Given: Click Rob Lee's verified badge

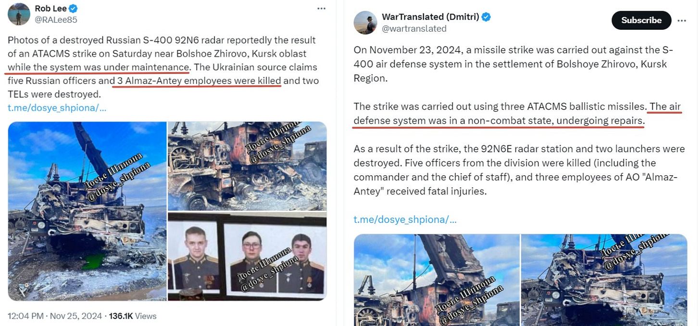Looking at the screenshot, I should pos(74,9).
